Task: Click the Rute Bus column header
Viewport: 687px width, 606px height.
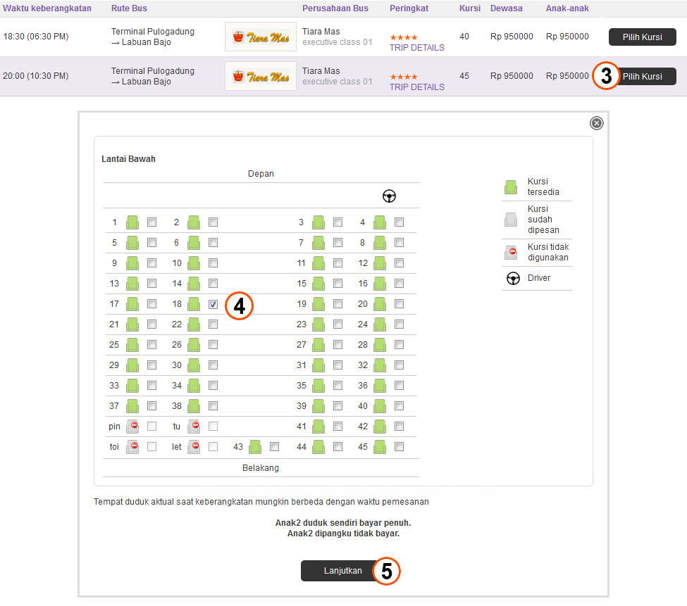Action: [129, 8]
